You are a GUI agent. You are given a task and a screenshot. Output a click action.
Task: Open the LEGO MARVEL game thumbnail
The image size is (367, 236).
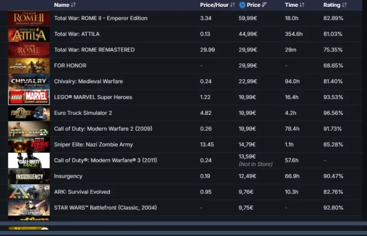click(29, 97)
